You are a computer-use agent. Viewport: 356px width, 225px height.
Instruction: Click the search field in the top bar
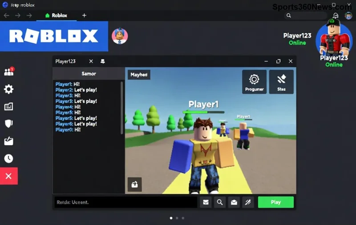(306, 16)
